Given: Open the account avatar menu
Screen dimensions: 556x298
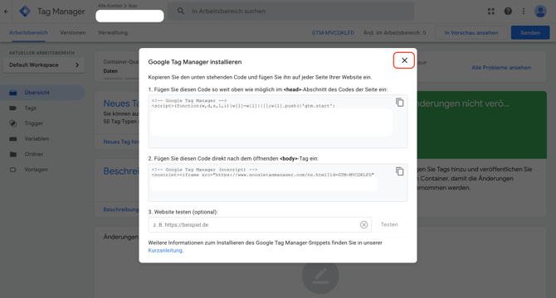Looking at the screenshot, I should [540, 12].
